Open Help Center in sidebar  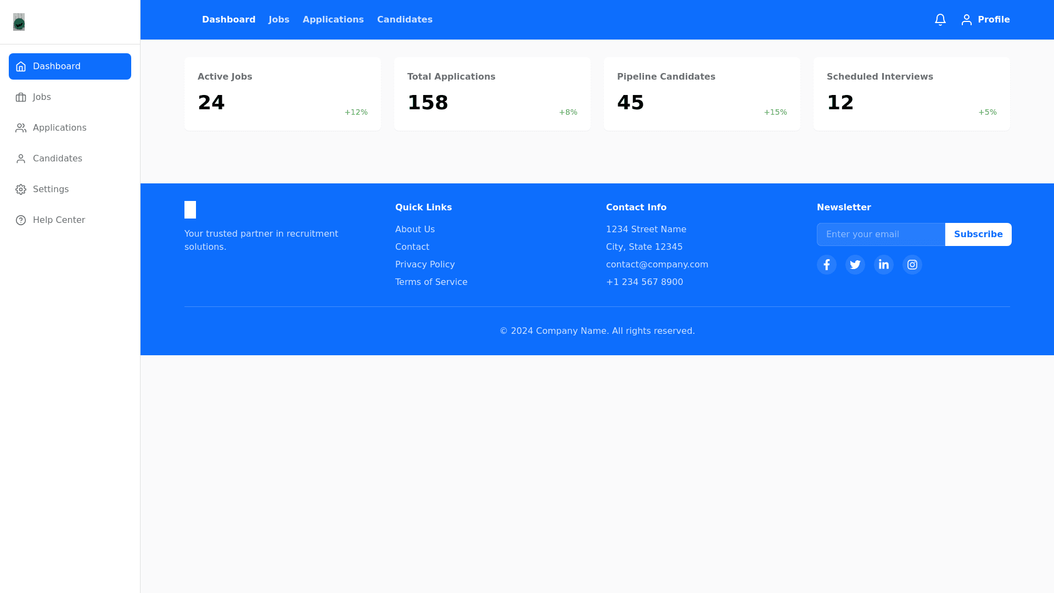58,220
